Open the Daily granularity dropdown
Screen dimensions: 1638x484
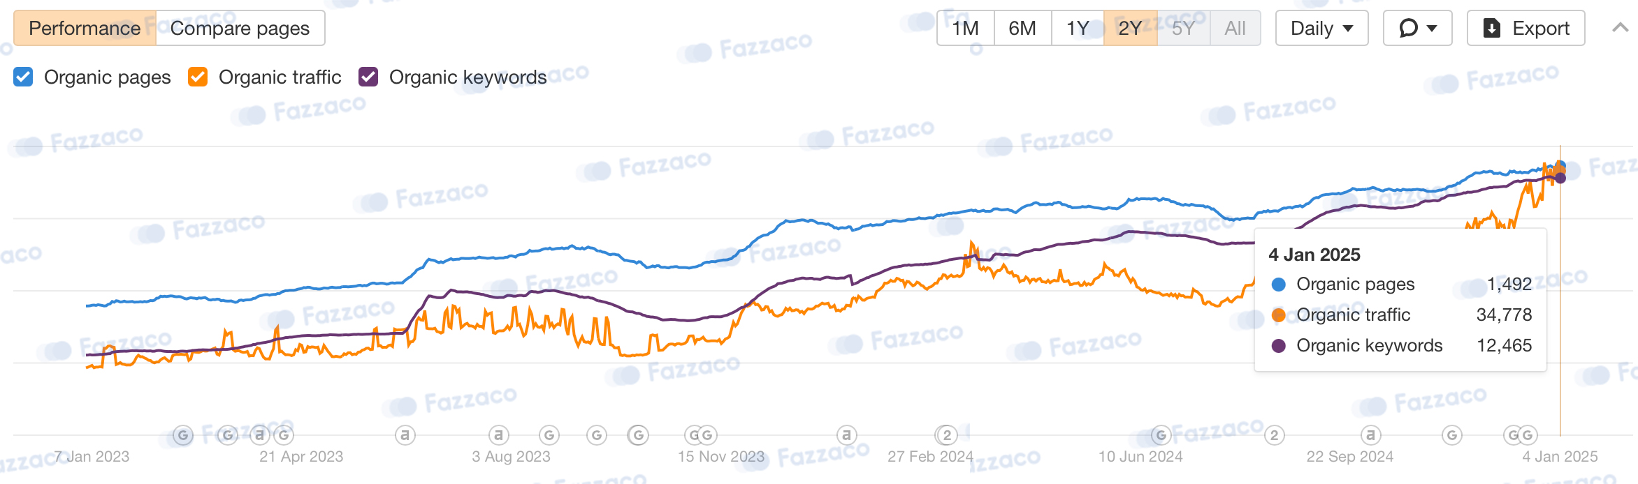[1321, 28]
